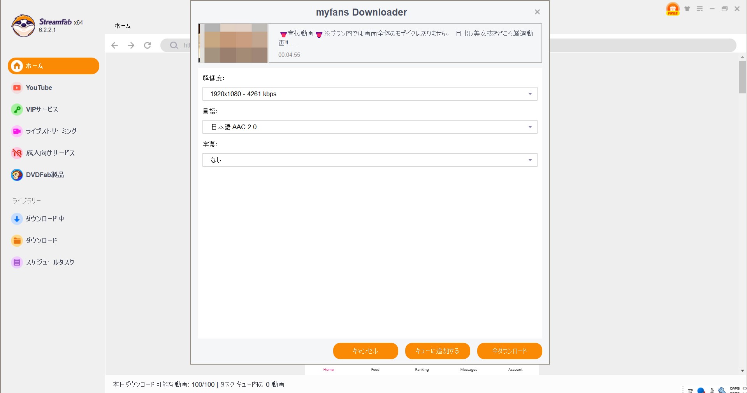Click the Feed tab on the webpage

coord(375,370)
